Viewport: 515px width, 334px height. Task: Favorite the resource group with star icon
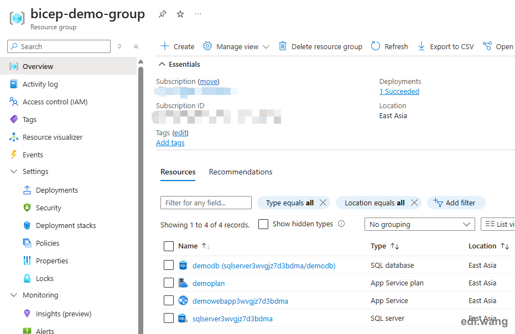coord(180,14)
